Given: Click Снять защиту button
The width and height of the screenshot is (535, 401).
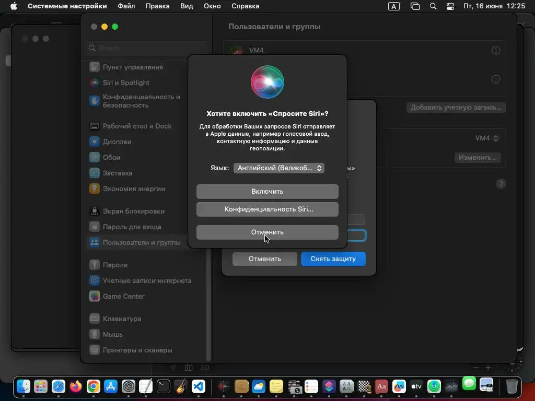Looking at the screenshot, I should pyautogui.click(x=333, y=259).
